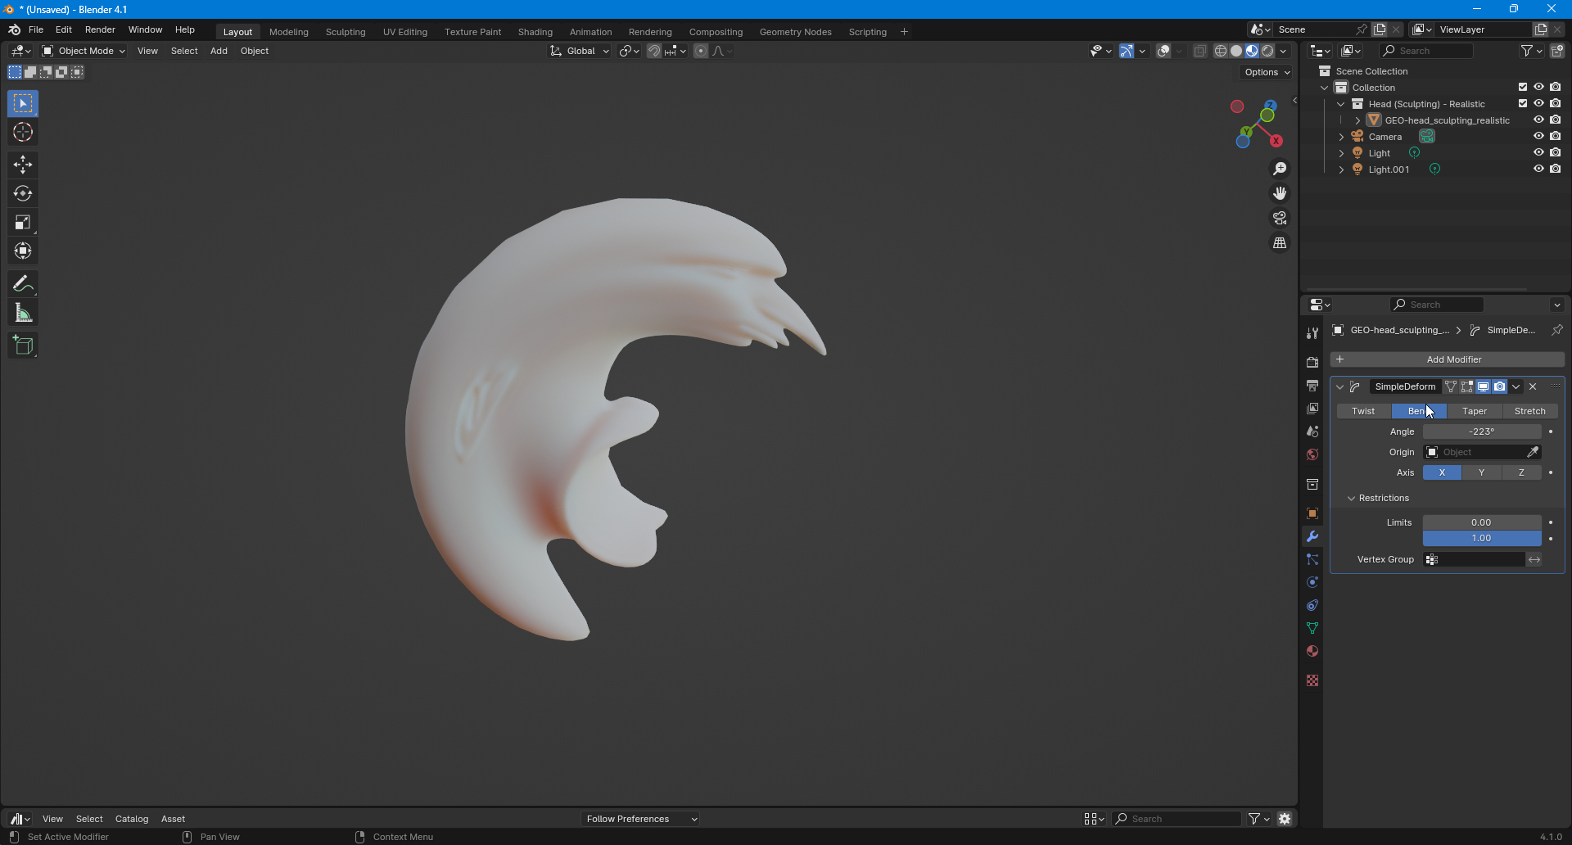Select the Scale tool
1572x845 pixels.
point(23,223)
